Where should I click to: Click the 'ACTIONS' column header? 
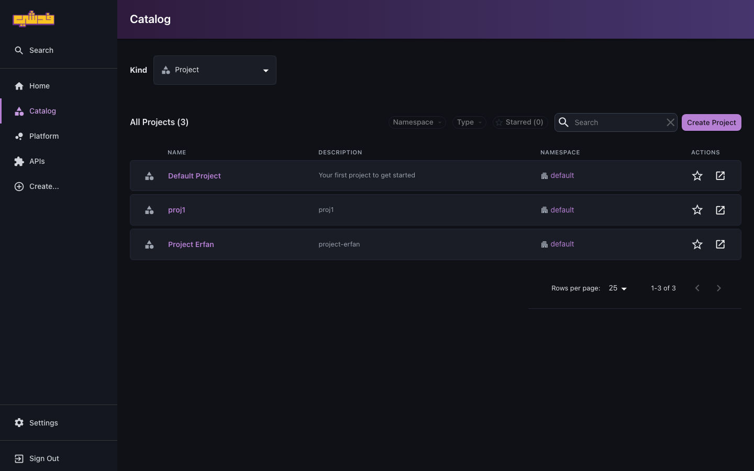(x=705, y=152)
